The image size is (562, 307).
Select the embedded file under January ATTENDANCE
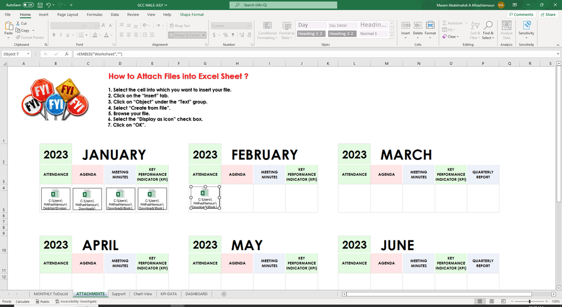point(56,199)
